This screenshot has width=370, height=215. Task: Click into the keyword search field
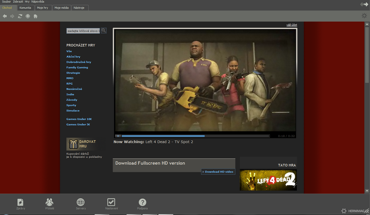click(x=83, y=31)
